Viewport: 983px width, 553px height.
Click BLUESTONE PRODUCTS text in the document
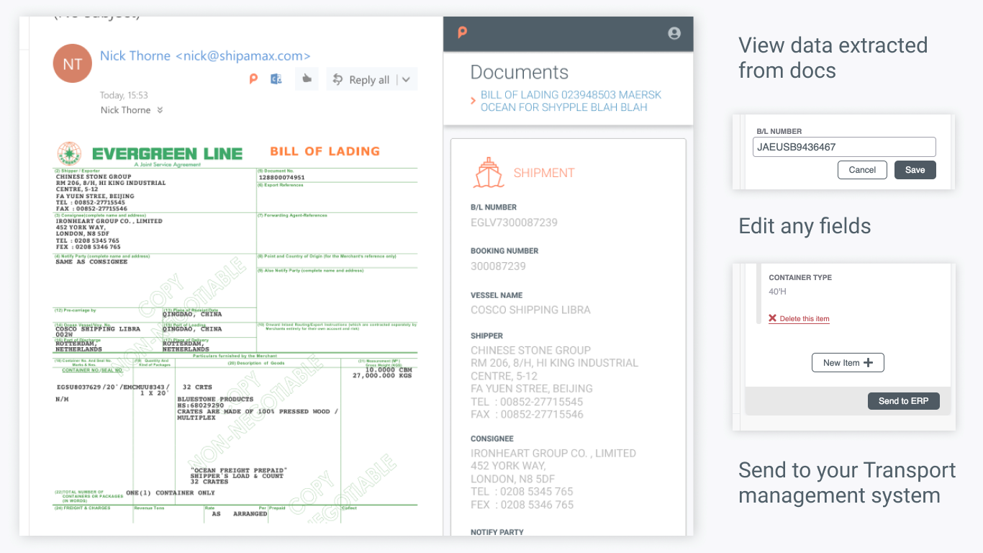(x=217, y=399)
